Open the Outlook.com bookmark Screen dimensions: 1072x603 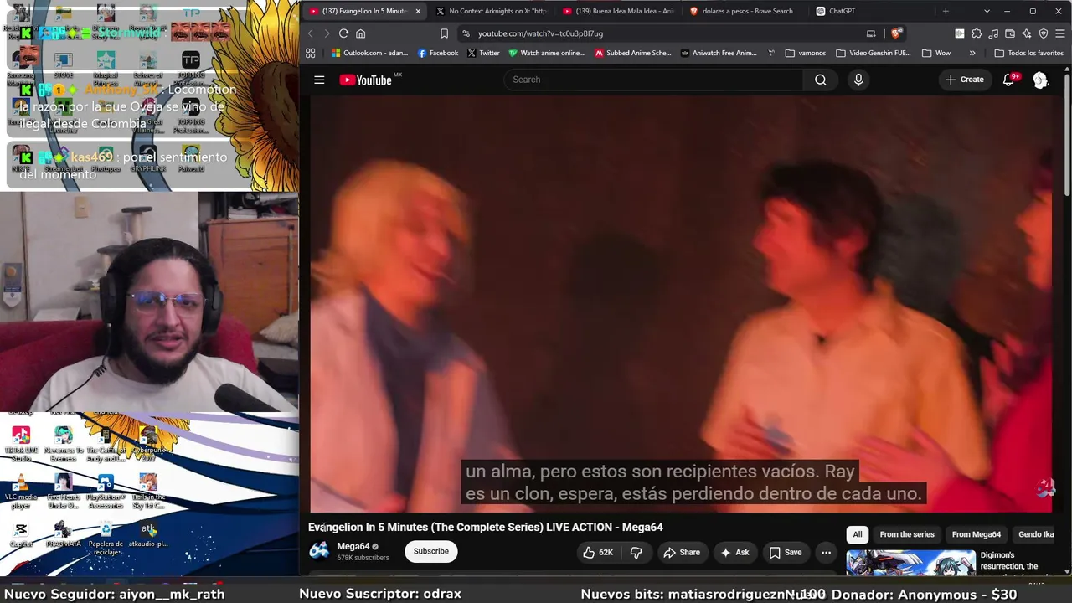(369, 53)
